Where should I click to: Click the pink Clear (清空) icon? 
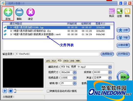(30, 12)
